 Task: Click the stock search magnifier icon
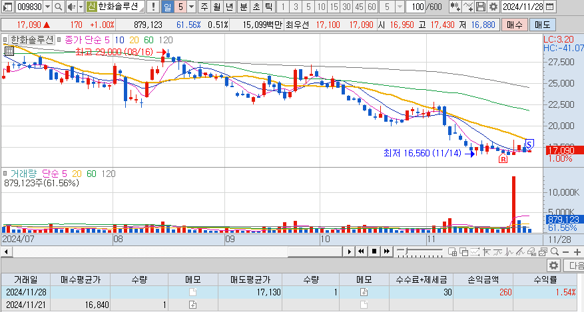(x=58, y=7)
